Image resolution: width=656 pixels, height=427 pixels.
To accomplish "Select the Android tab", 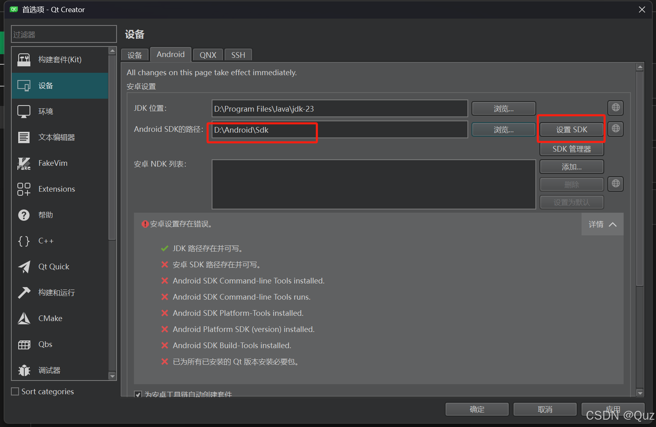I will click(171, 54).
